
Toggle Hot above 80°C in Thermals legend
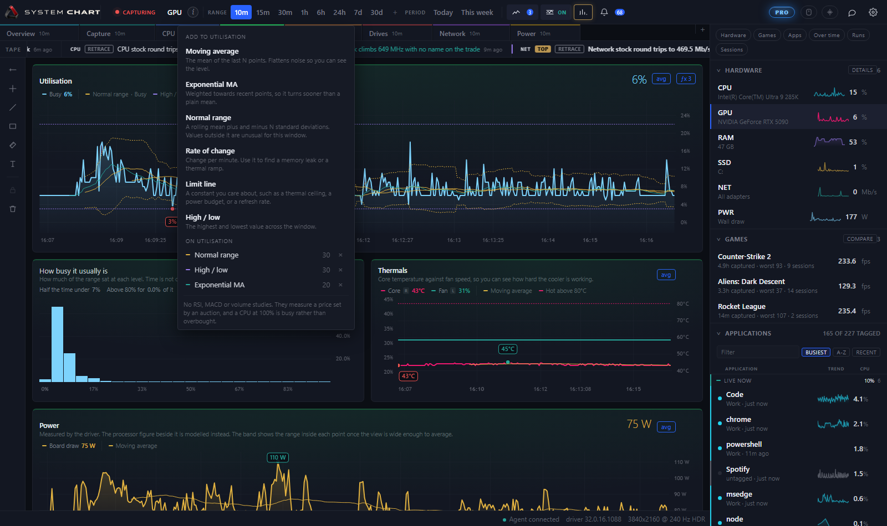[562, 291]
